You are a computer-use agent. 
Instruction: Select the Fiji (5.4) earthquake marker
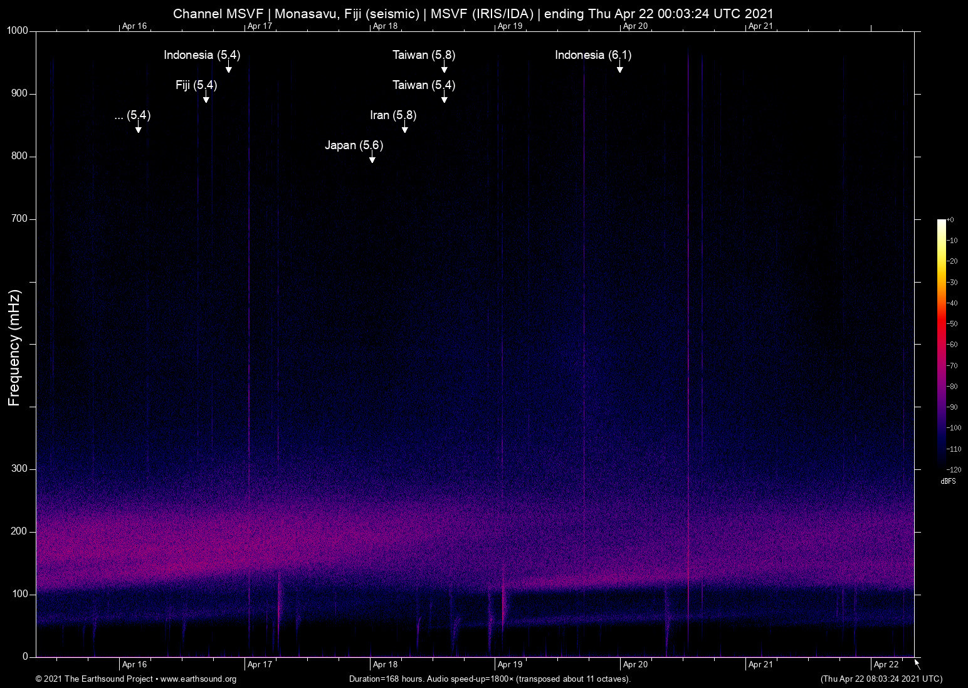206,98
